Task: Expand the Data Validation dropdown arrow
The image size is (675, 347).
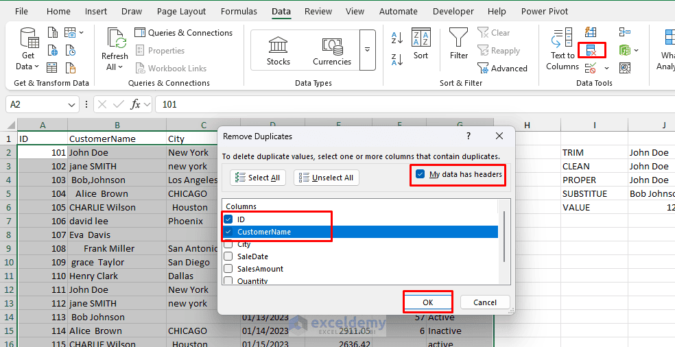Action: pos(606,68)
